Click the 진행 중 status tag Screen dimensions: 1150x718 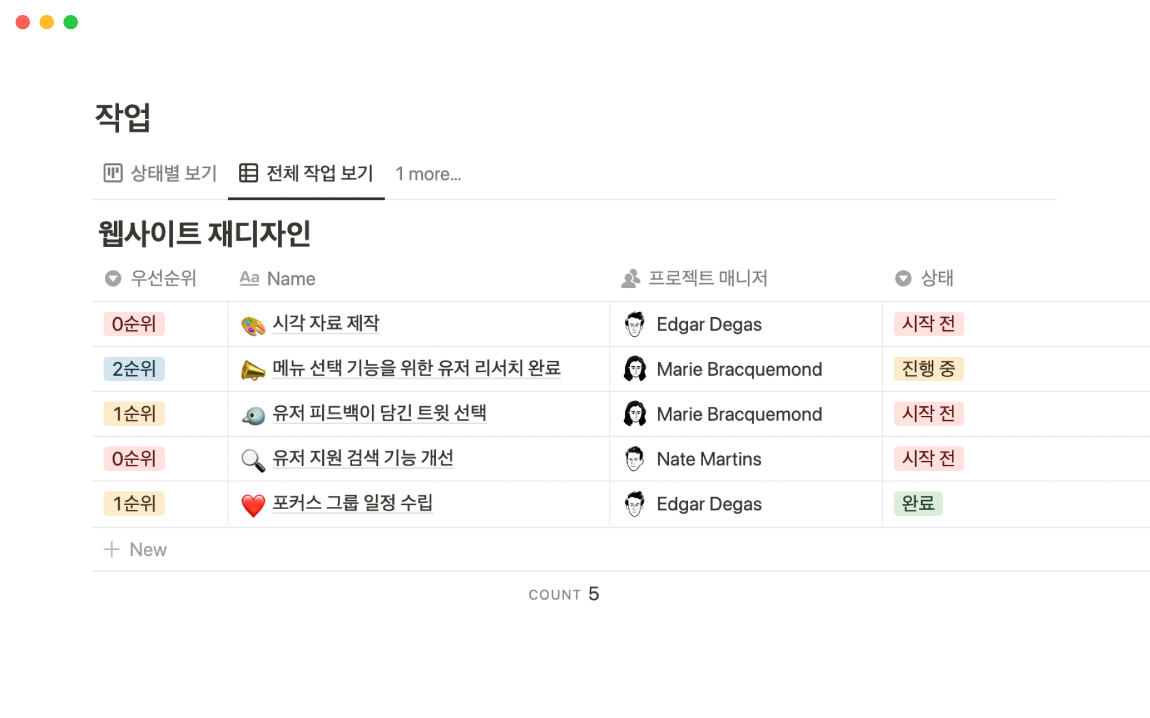tap(928, 369)
